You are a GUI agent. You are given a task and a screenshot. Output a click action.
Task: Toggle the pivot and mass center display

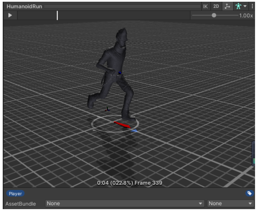(x=227, y=6)
